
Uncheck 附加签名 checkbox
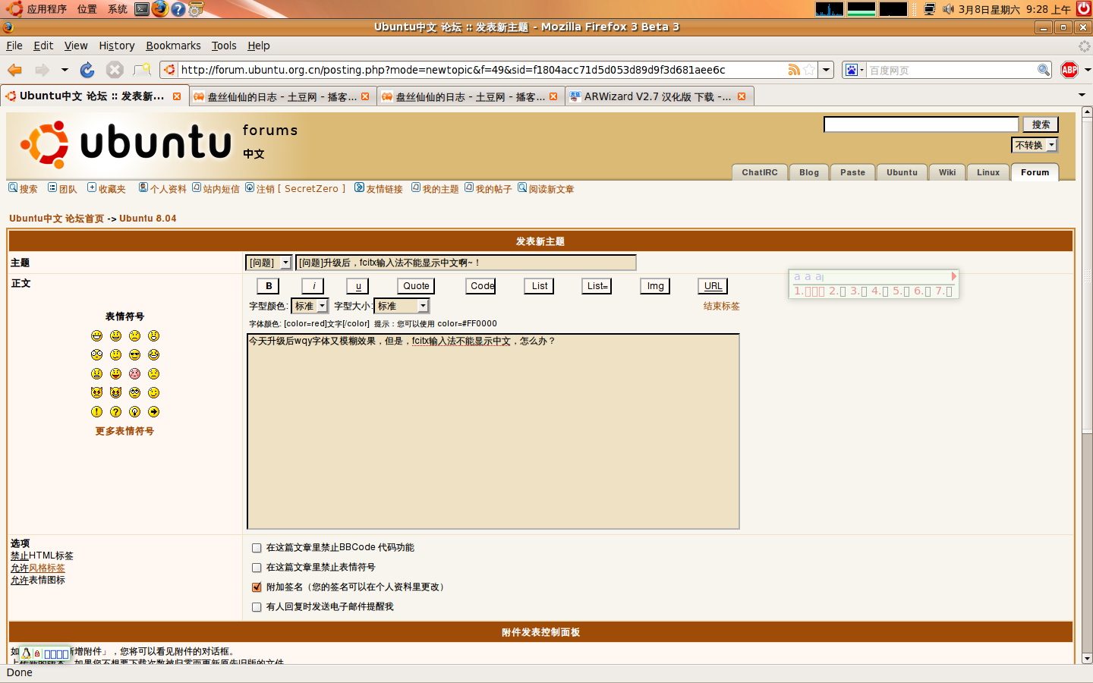click(257, 587)
